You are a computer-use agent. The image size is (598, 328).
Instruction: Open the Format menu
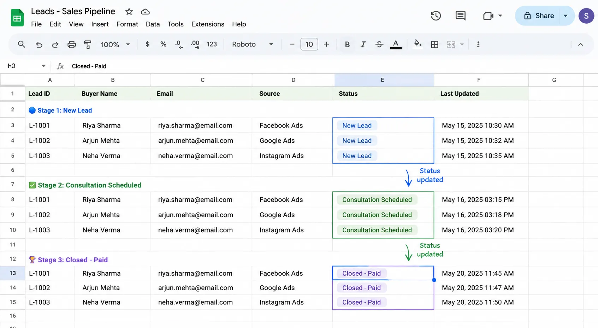(x=127, y=24)
